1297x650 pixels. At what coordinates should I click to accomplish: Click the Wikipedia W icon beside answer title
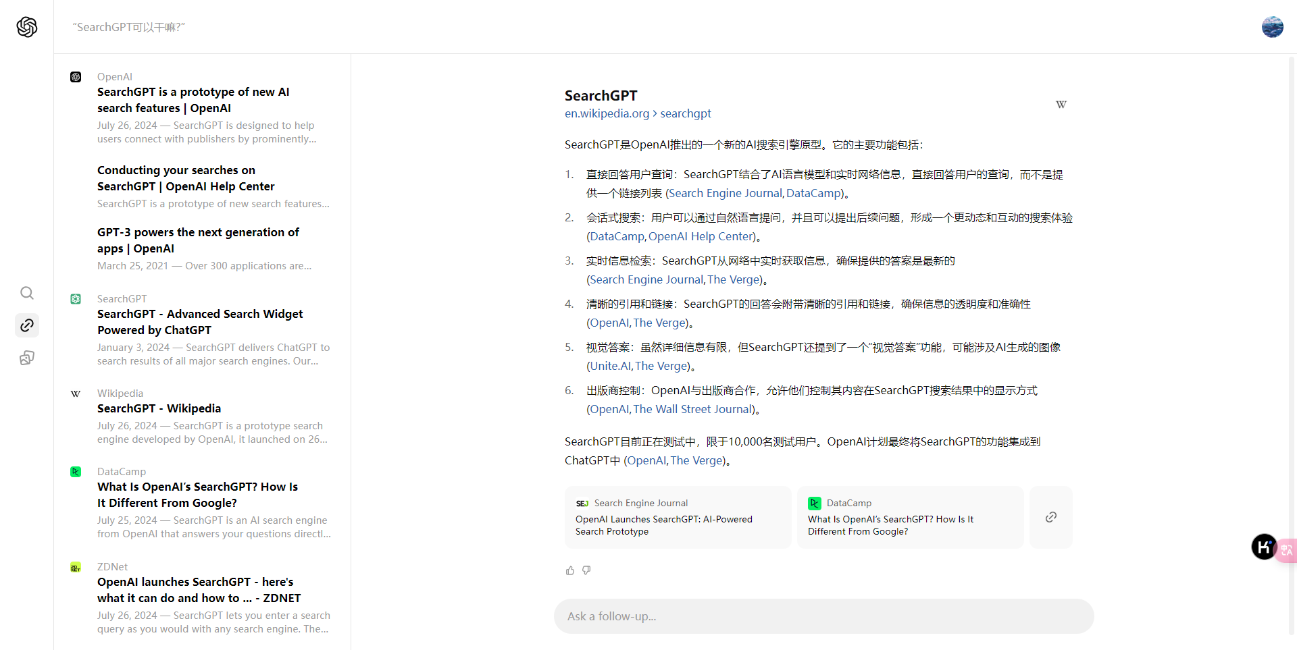[1061, 105]
